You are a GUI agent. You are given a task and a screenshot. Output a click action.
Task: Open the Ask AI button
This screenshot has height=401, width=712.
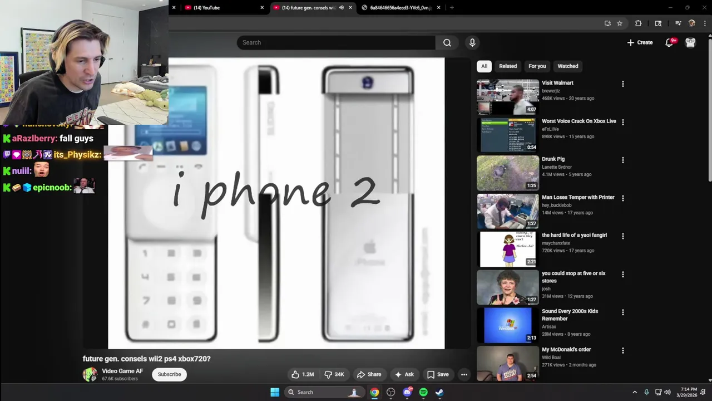404,374
